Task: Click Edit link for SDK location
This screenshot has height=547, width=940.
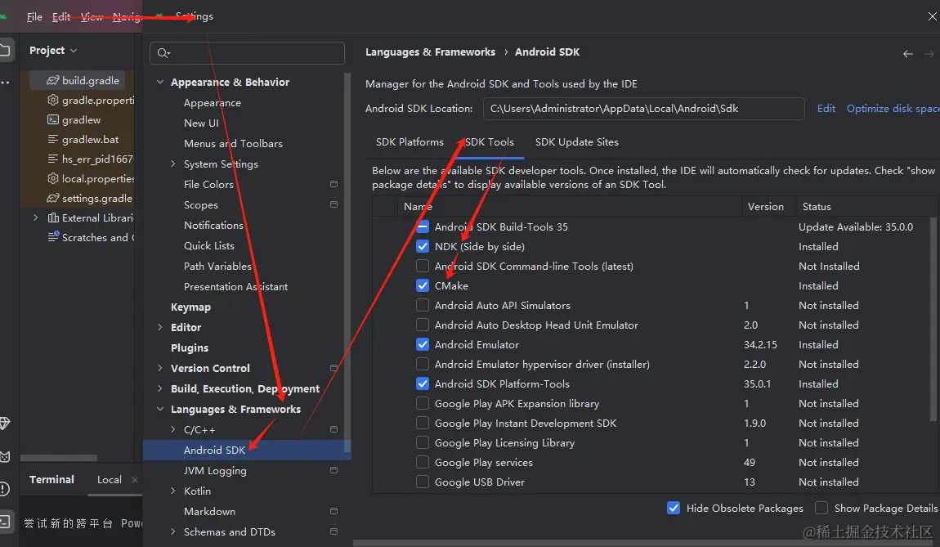Action: click(826, 109)
